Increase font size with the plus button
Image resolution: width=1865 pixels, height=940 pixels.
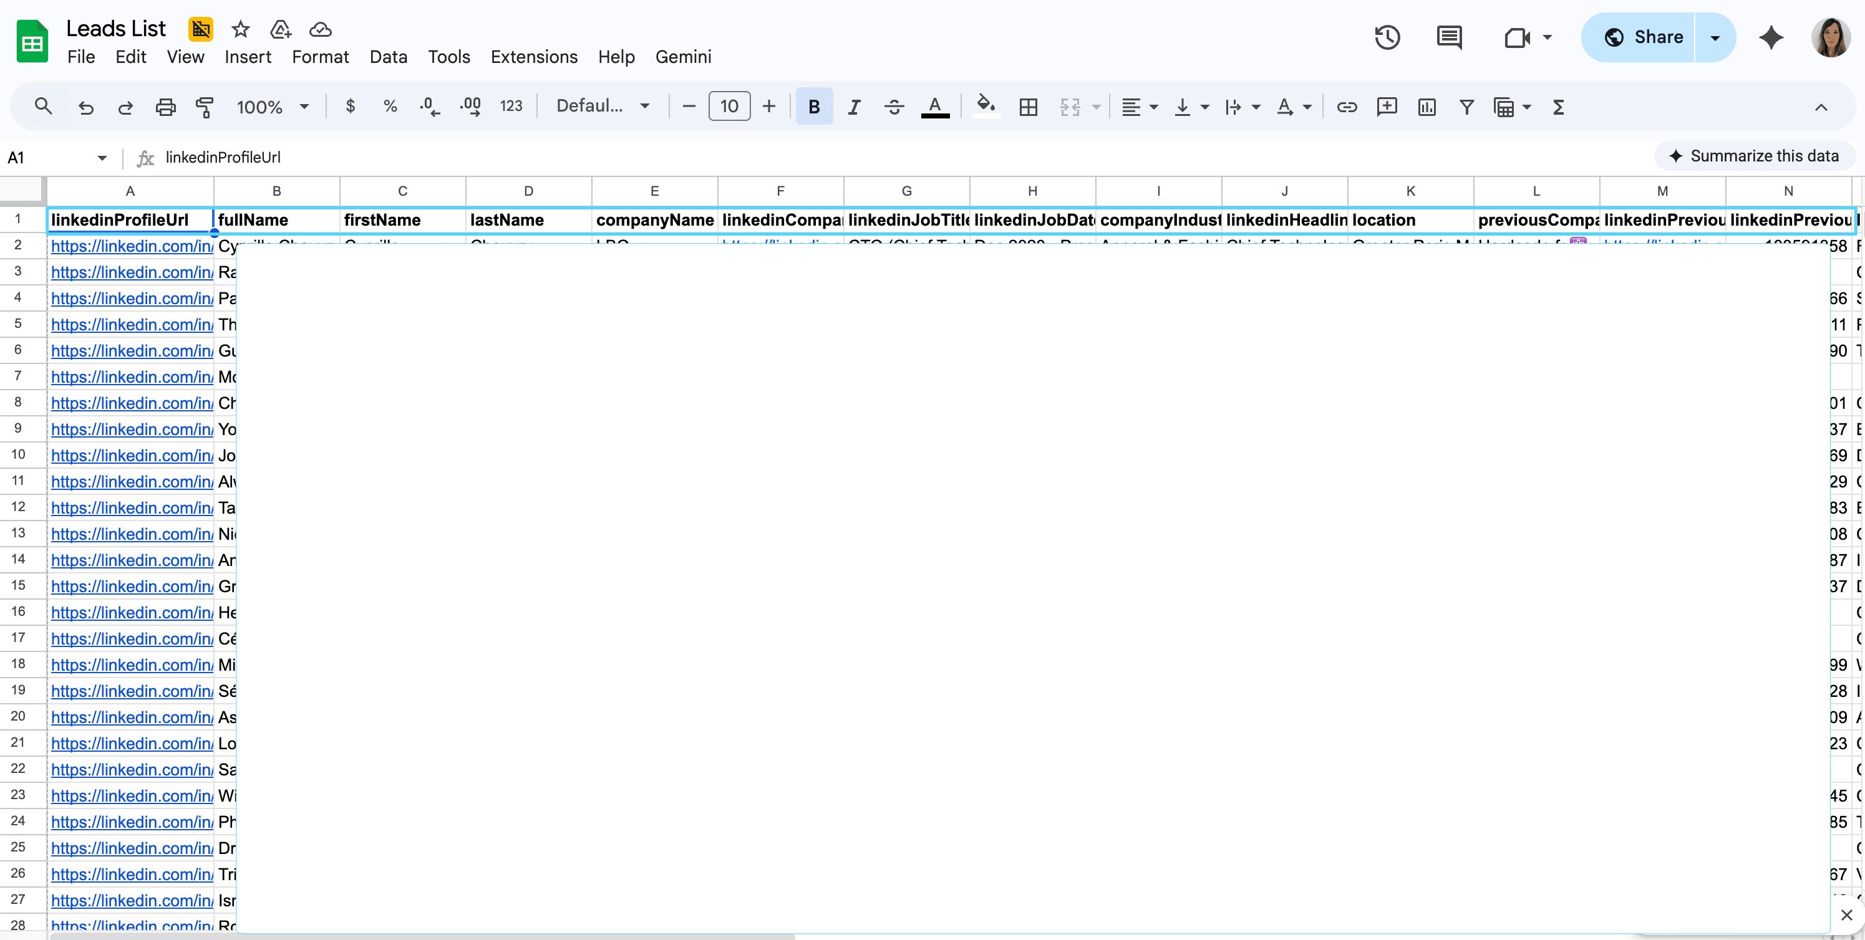(769, 107)
